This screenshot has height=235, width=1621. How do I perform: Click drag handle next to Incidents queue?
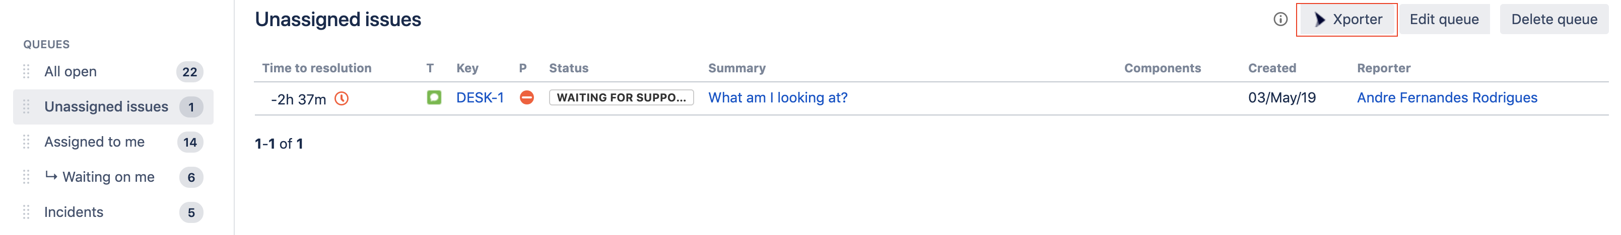click(26, 212)
